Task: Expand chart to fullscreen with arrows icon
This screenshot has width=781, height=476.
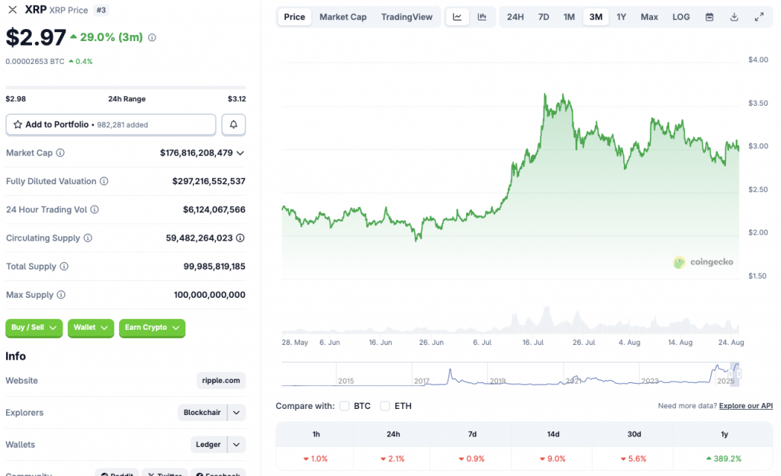Action: coord(759,16)
